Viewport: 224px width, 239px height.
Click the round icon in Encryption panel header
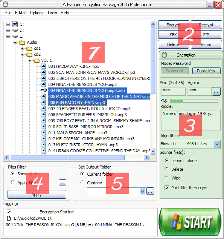(x=164, y=55)
